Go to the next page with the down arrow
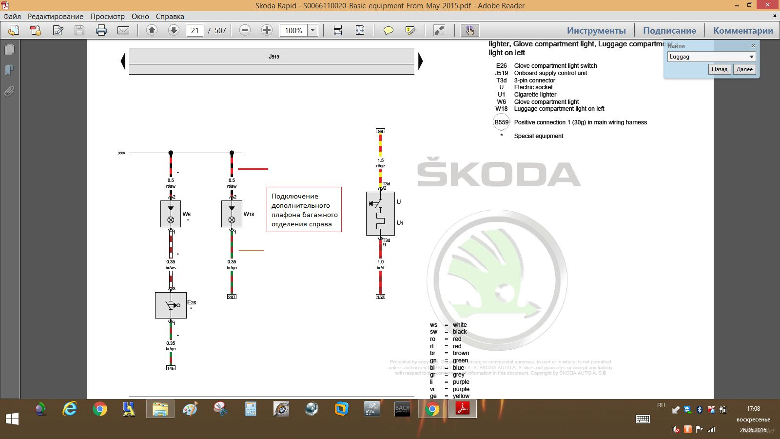The height and width of the screenshot is (439, 780). 174,30
